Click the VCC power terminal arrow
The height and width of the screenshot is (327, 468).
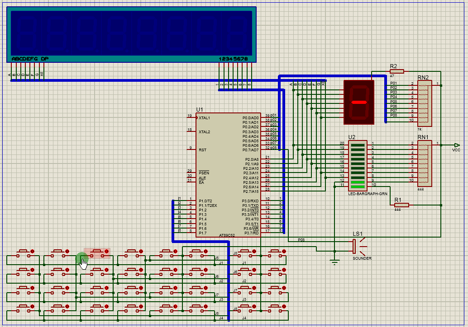(457, 145)
